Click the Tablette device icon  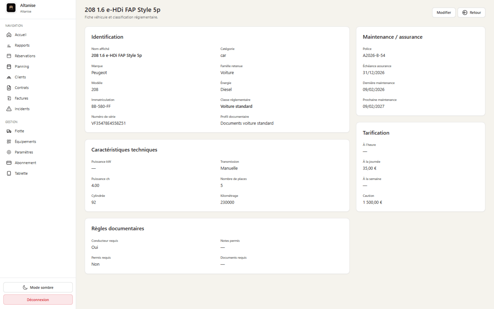[x=9, y=174]
